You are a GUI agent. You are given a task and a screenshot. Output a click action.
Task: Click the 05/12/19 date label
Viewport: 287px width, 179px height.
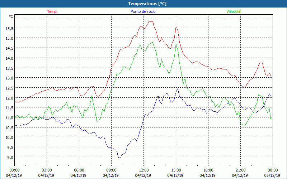(x=272, y=175)
